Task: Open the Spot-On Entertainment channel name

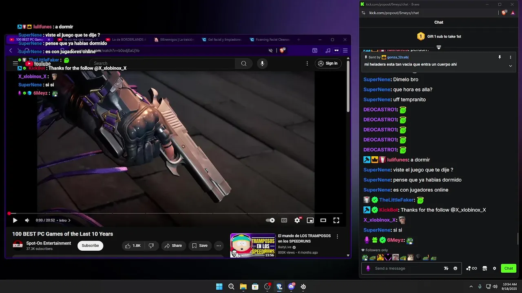Action: pyautogui.click(x=49, y=243)
